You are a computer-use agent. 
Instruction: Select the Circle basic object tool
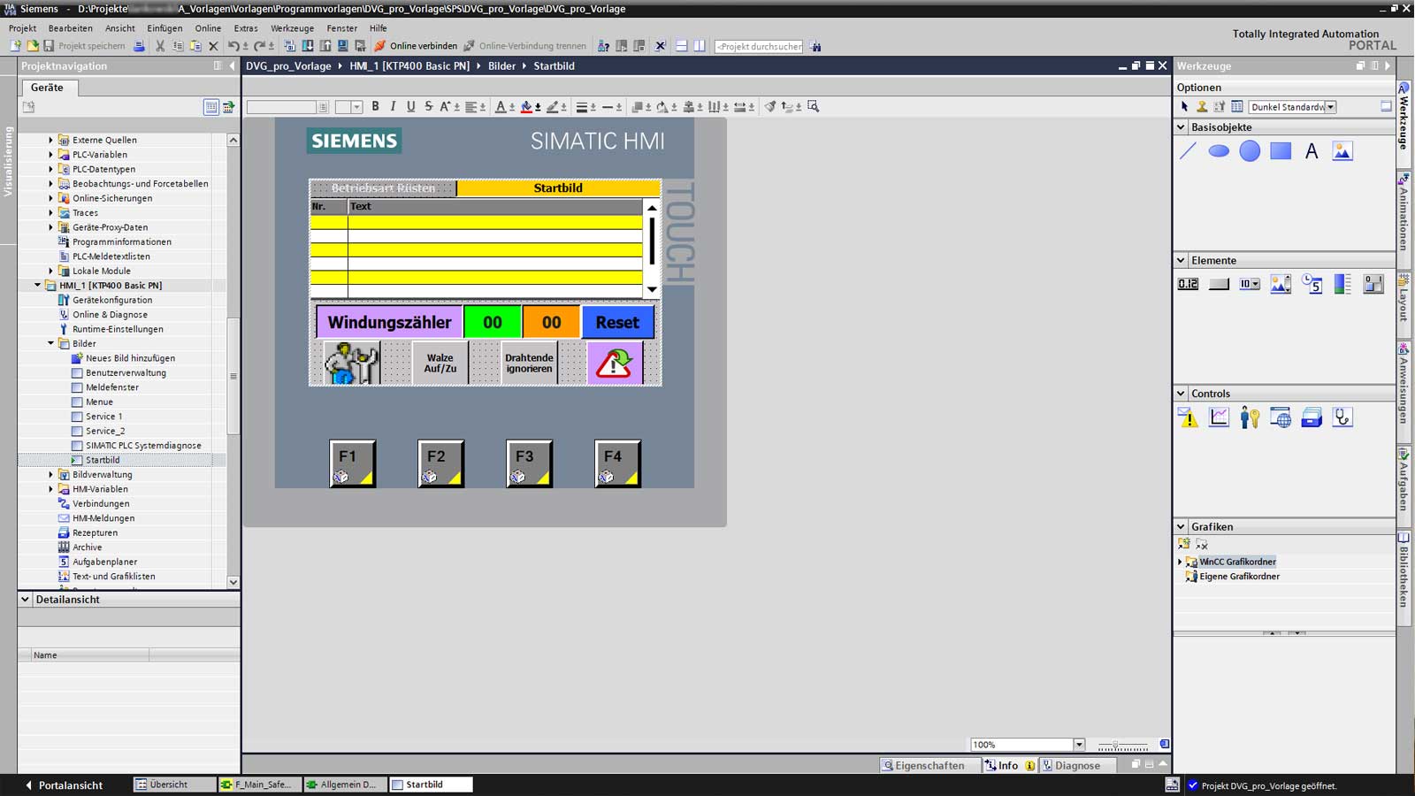click(x=1250, y=151)
